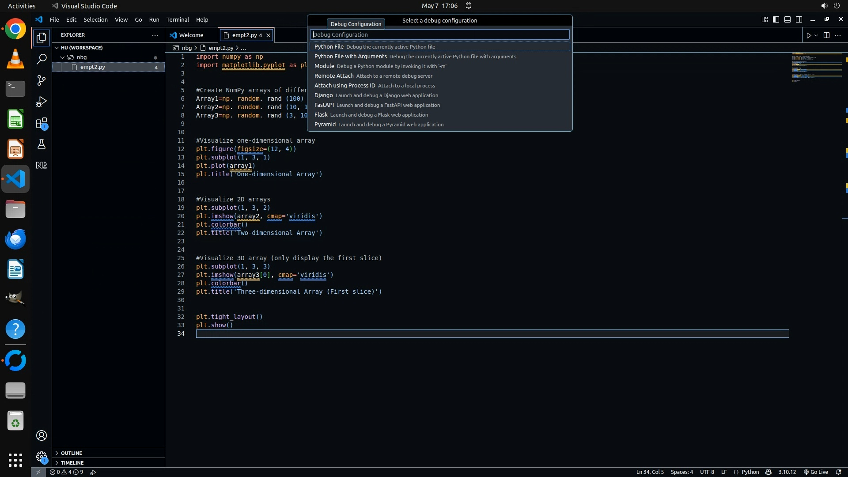Open the Accounts icon in activity bar
The width and height of the screenshot is (848, 477).
coord(42,435)
